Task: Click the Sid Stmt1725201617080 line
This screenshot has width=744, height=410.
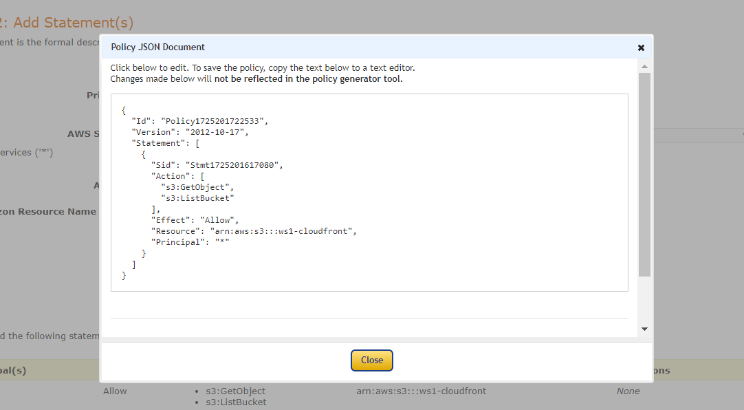Action: click(x=217, y=165)
